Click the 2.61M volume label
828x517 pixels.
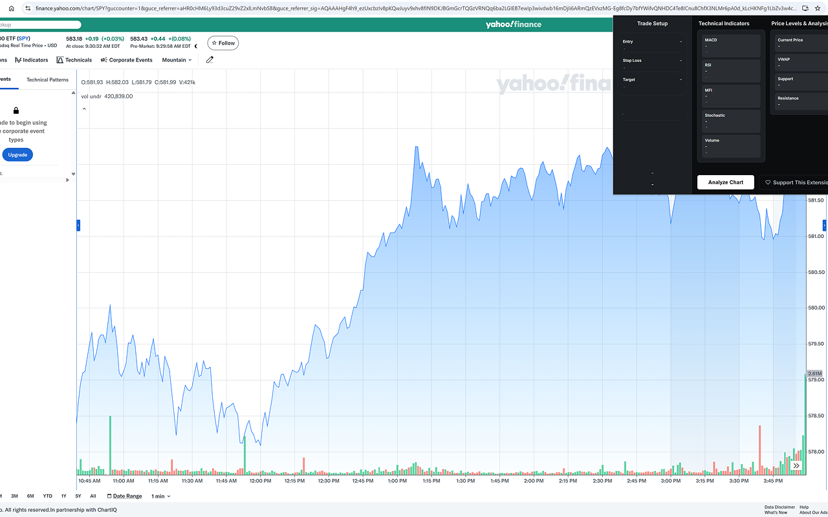[x=814, y=374]
